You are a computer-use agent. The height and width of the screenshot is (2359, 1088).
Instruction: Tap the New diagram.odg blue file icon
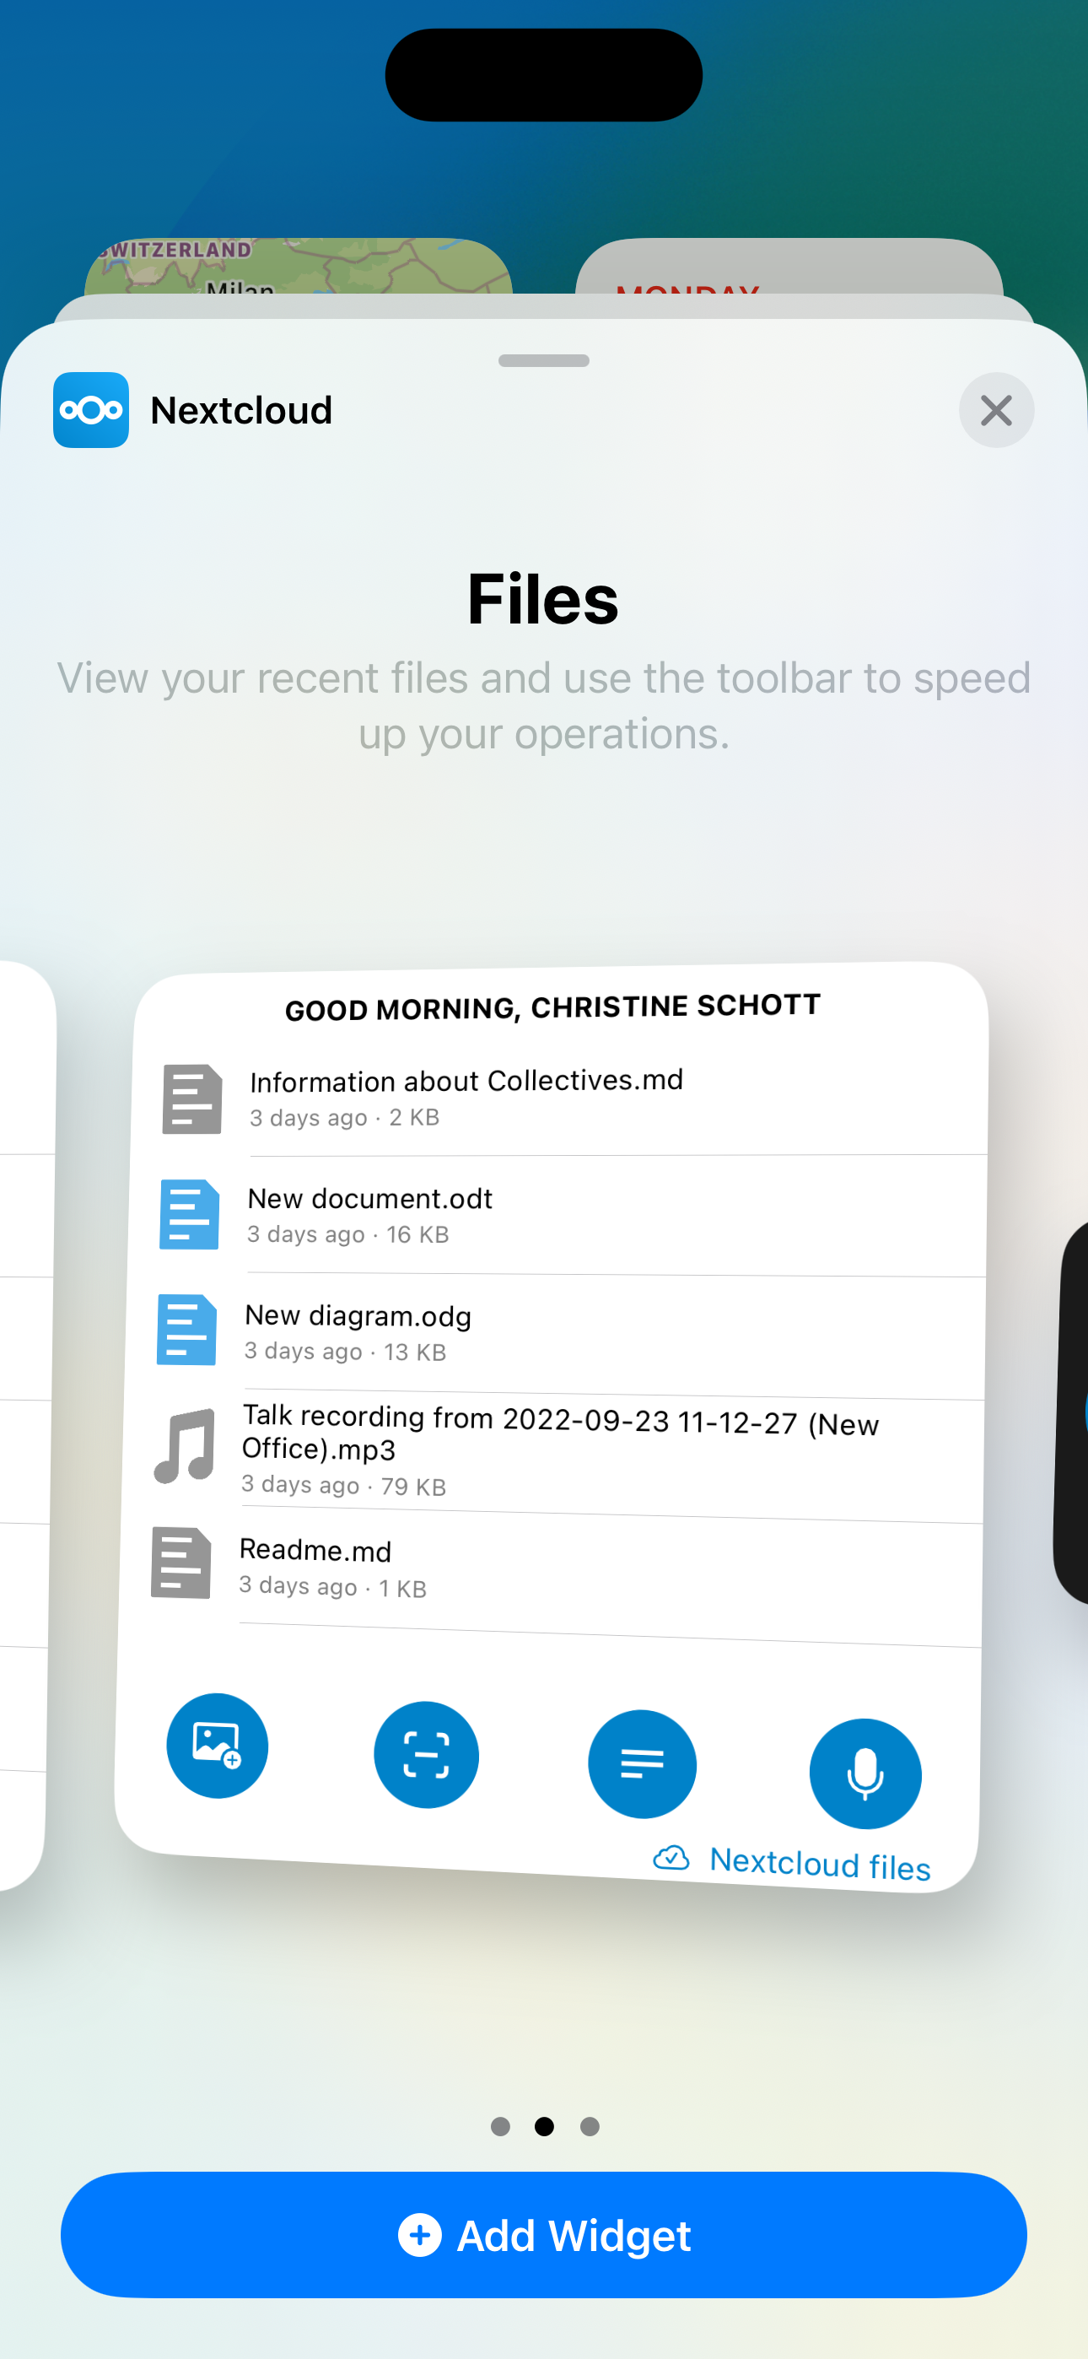pos(187,1330)
